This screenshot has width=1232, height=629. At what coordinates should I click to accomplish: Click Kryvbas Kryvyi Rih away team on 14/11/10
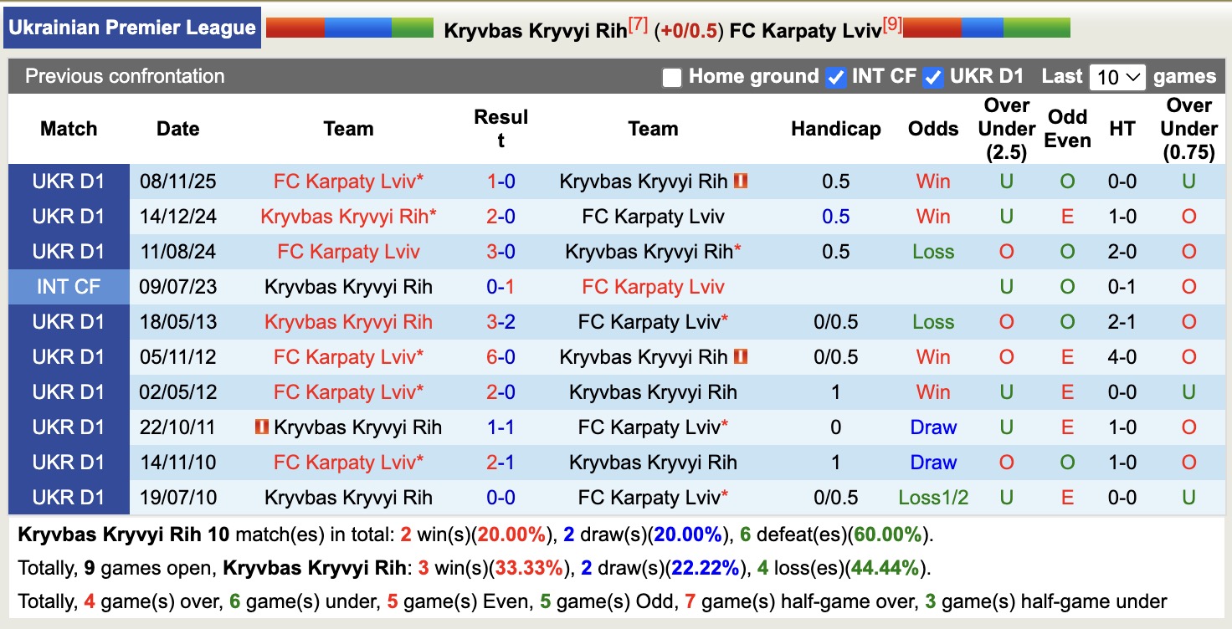tap(653, 463)
